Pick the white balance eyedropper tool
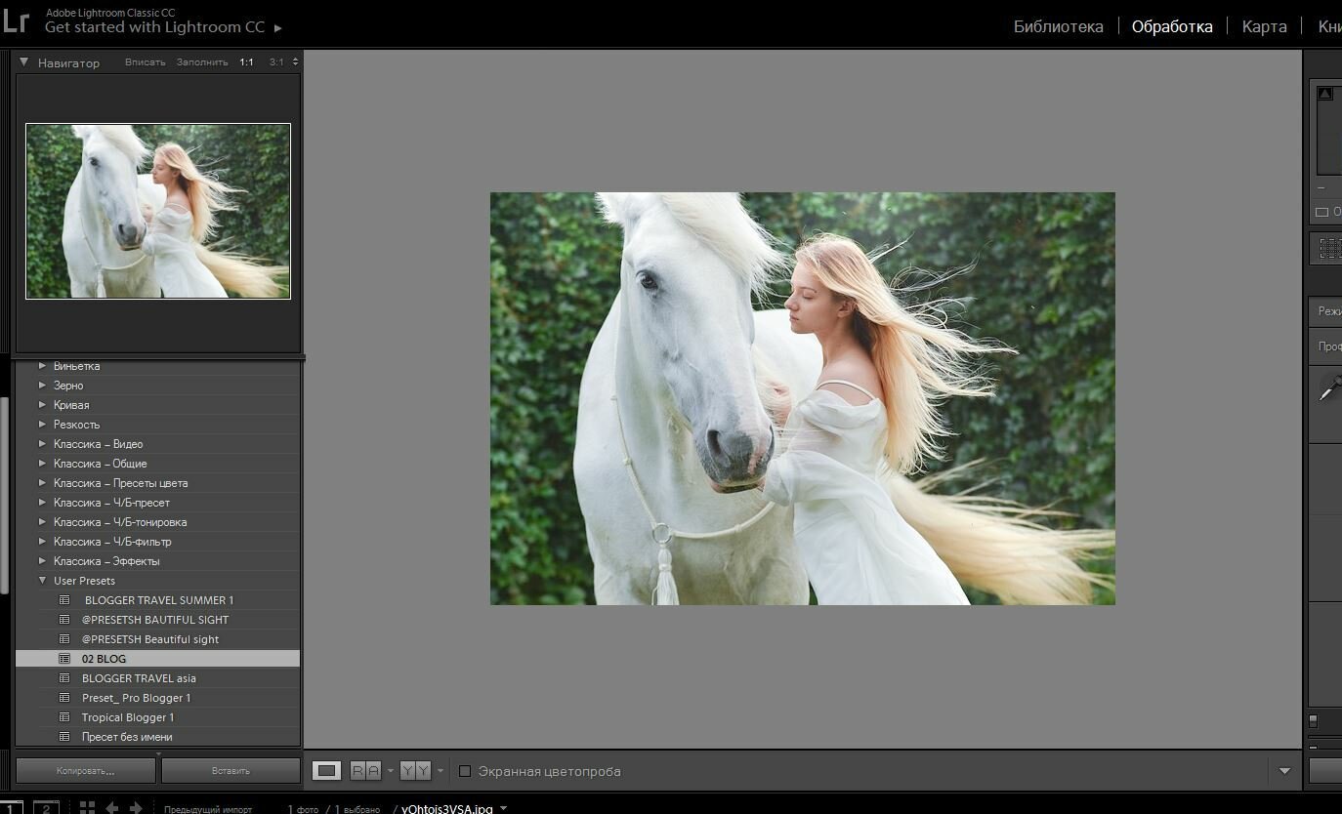The width and height of the screenshot is (1342, 814). pyautogui.click(x=1329, y=388)
